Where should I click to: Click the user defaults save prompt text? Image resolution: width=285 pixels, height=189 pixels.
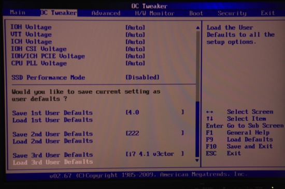[86, 96]
